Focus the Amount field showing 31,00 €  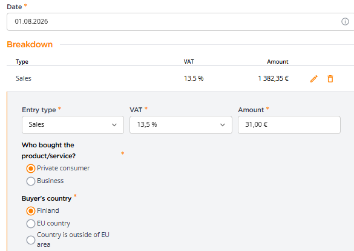[289, 125]
